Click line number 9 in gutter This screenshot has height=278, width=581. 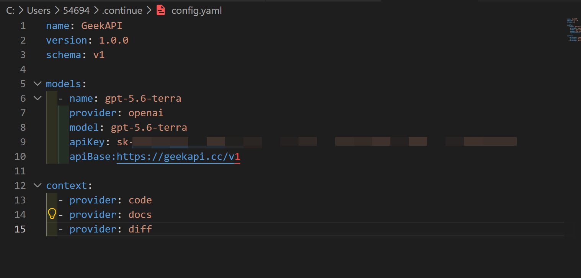[x=23, y=142]
